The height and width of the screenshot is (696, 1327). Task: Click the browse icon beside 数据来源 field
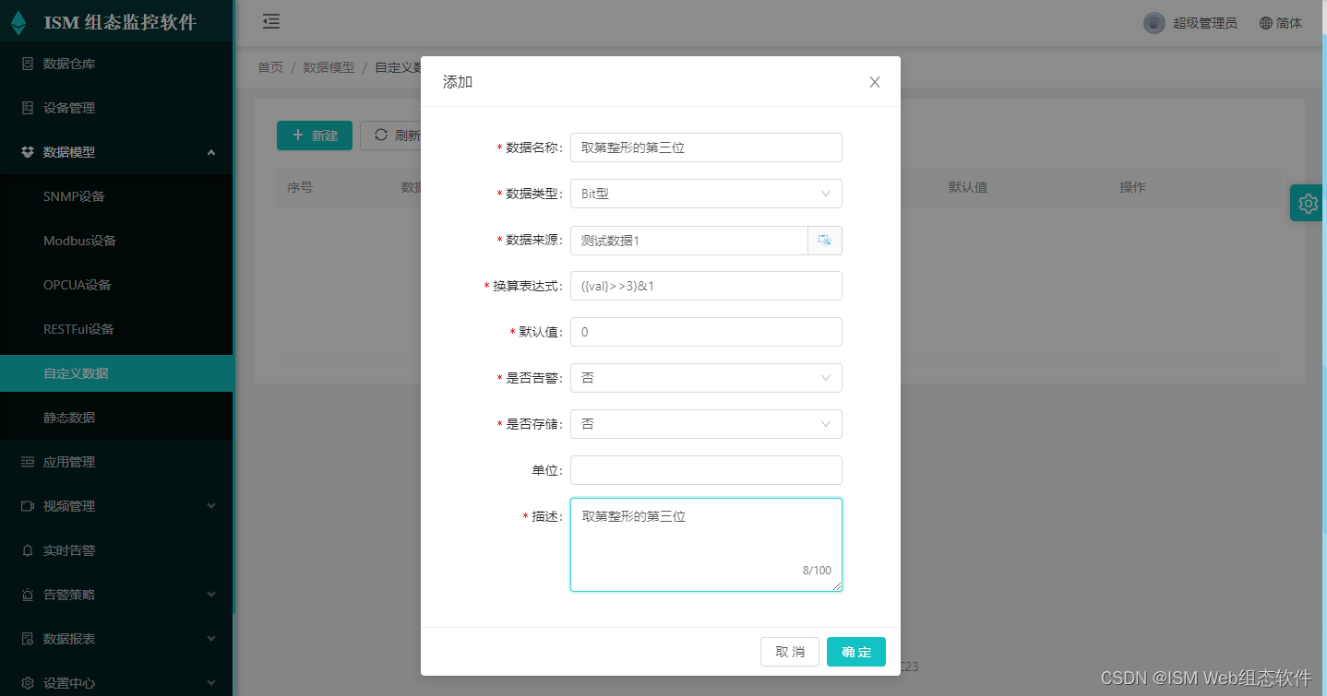[824, 241]
